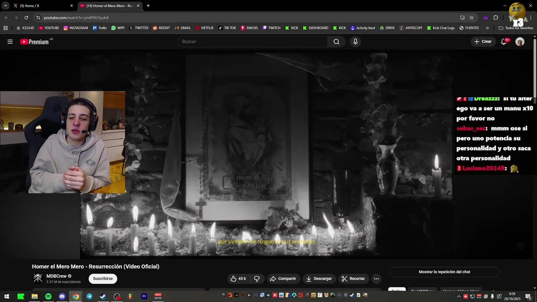This screenshot has width=537, height=302.
Task: Click the Compartir share button
Action: click(283, 279)
